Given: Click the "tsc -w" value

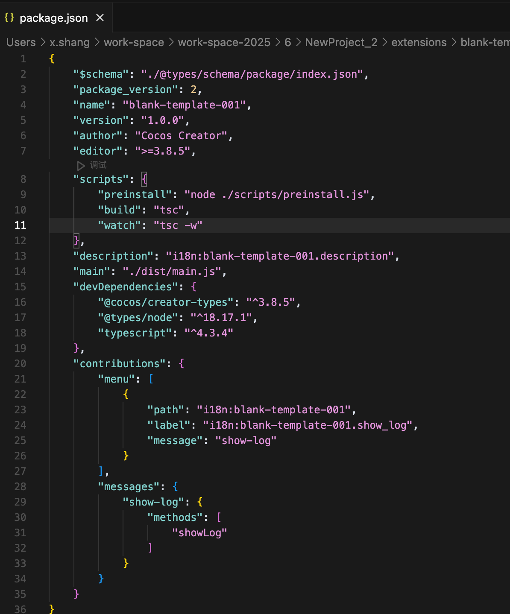Looking at the screenshot, I should [x=178, y=225].
